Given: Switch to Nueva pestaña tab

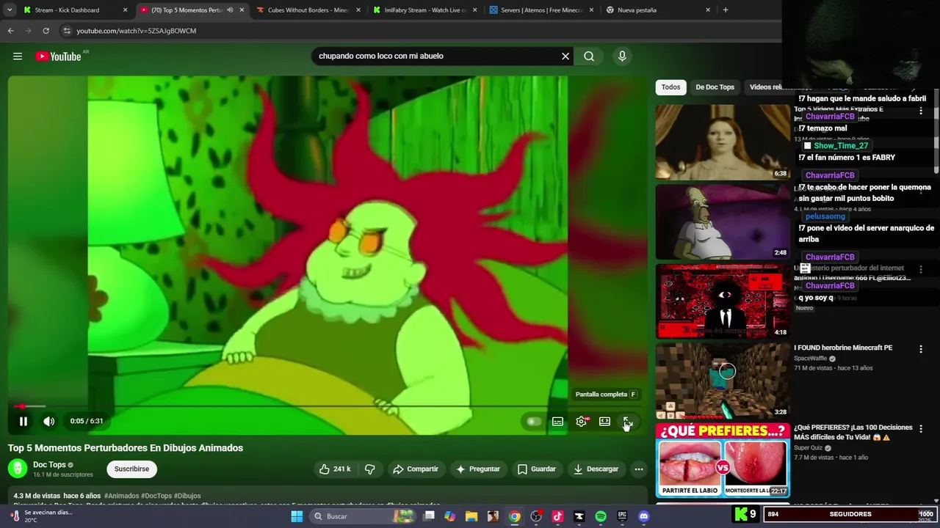Looking at the screenshot, I should pyautogui.click(x=657, y=10).
